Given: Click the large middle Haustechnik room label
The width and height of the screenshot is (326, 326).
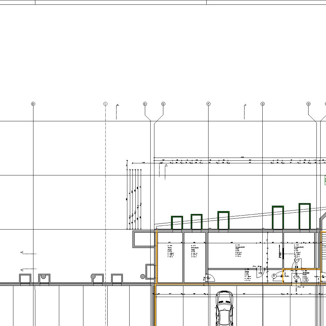Looking at the screenshot, I should tap(240, 247).
